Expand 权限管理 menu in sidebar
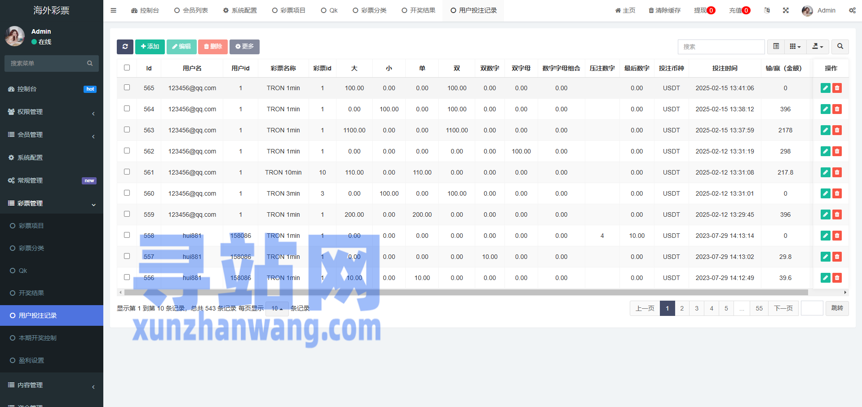Viewport: 862px width, 407px height. click(x=52, y=112)
